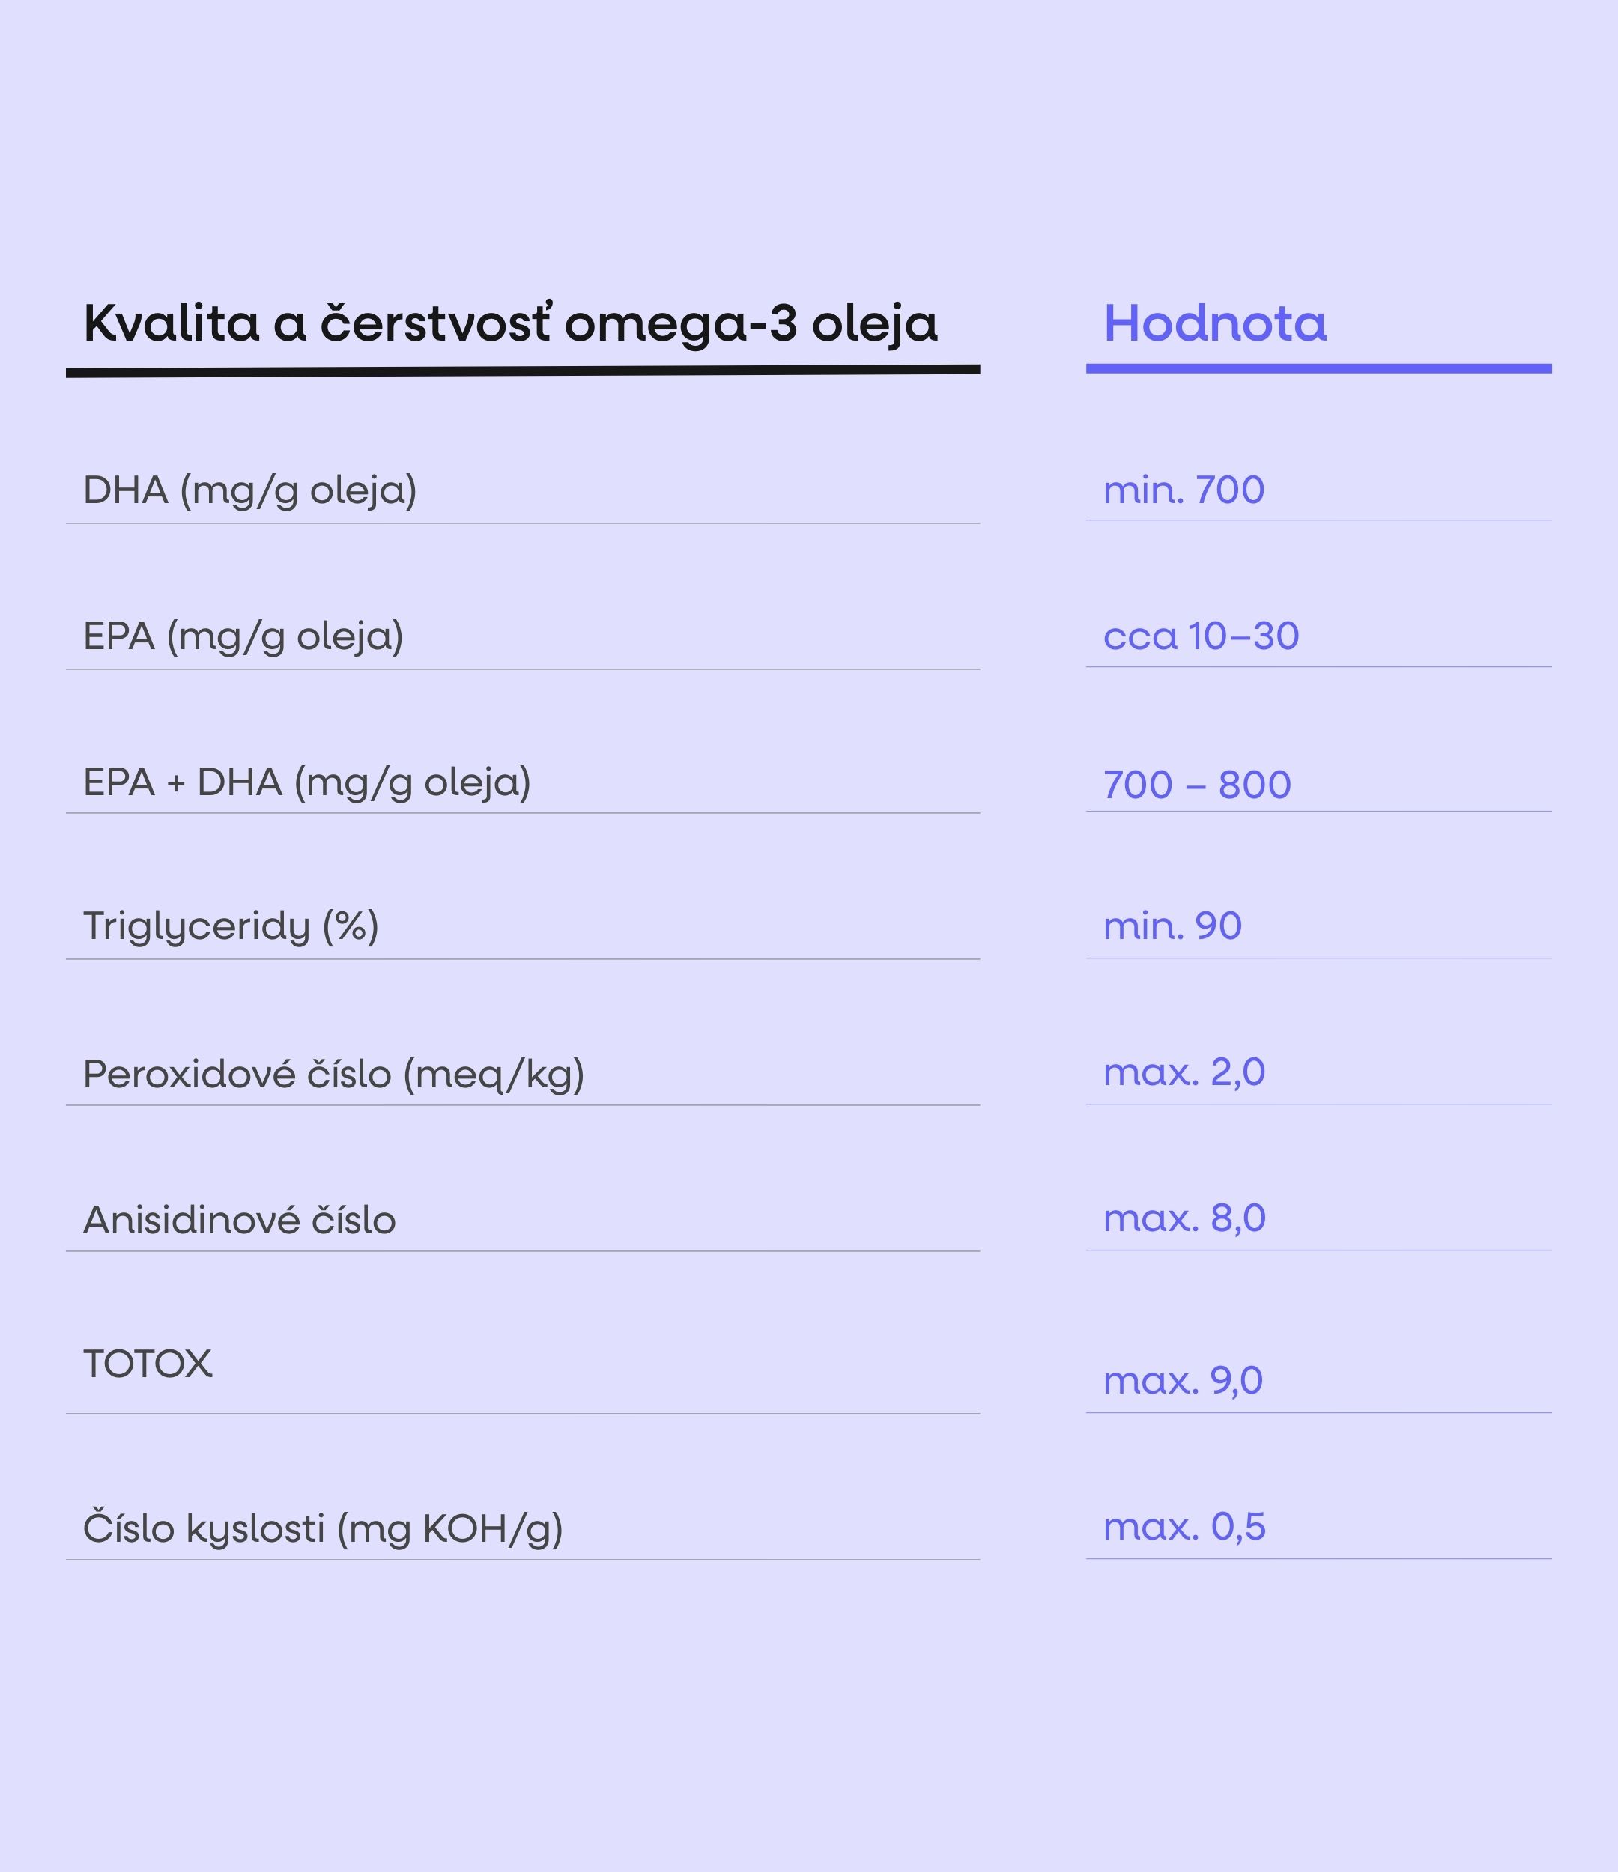
Task: Click the purple 'Hodnota' column header
Action: (1215, 323)
